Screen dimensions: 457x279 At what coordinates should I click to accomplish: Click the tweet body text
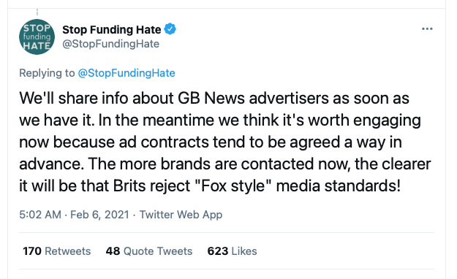coord(224,142)
